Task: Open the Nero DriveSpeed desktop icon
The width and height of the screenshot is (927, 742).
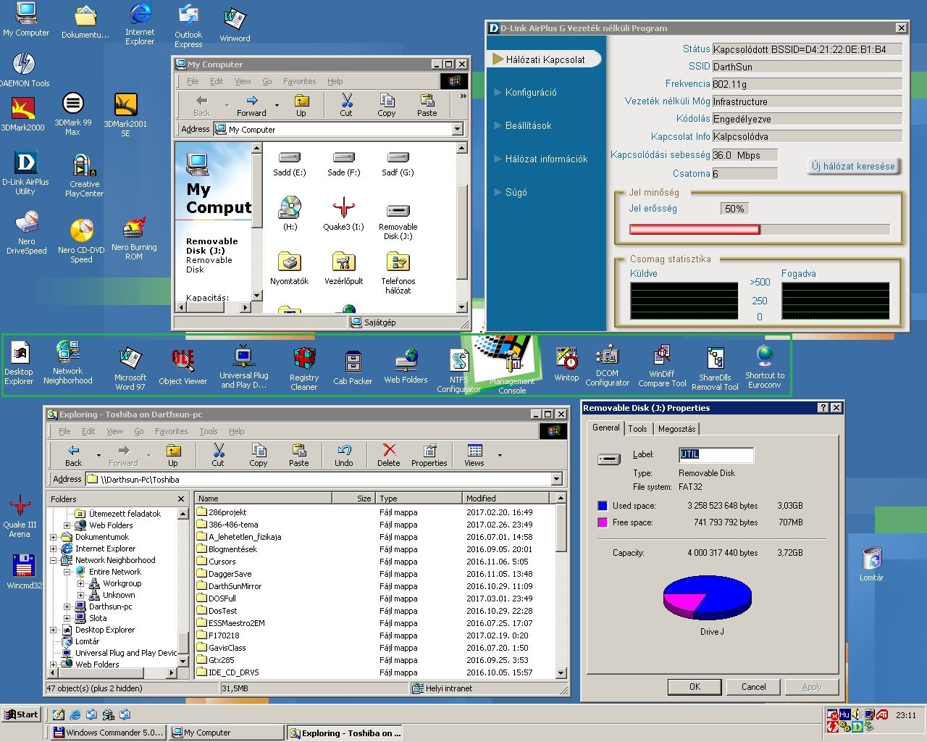Action: tap(27, 232)
